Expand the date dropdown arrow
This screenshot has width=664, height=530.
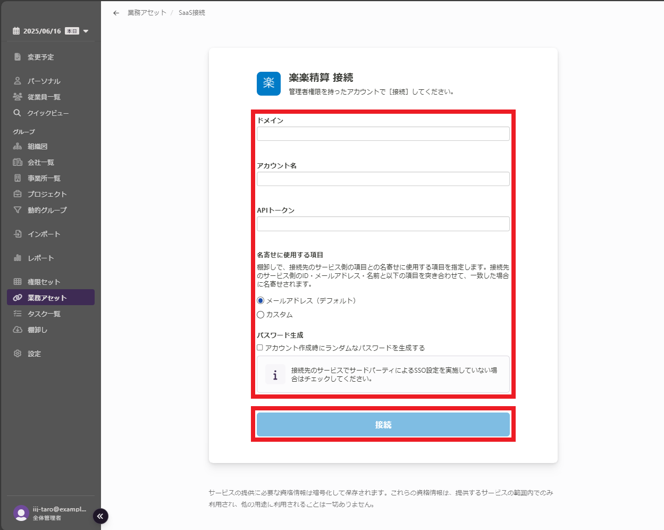[x=86, y=31]
